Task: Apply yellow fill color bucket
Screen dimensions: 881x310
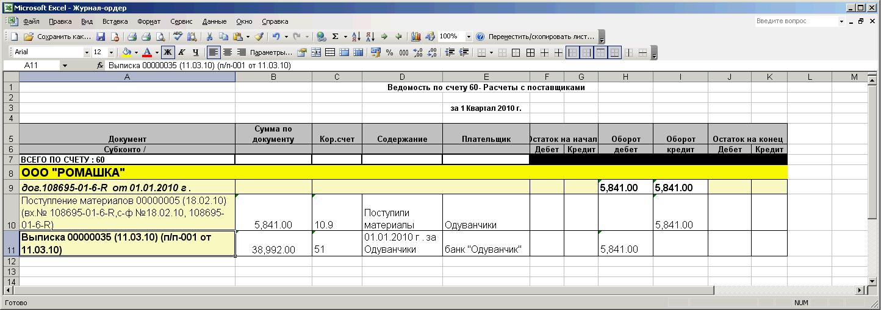Action: [x=127, y=52]
